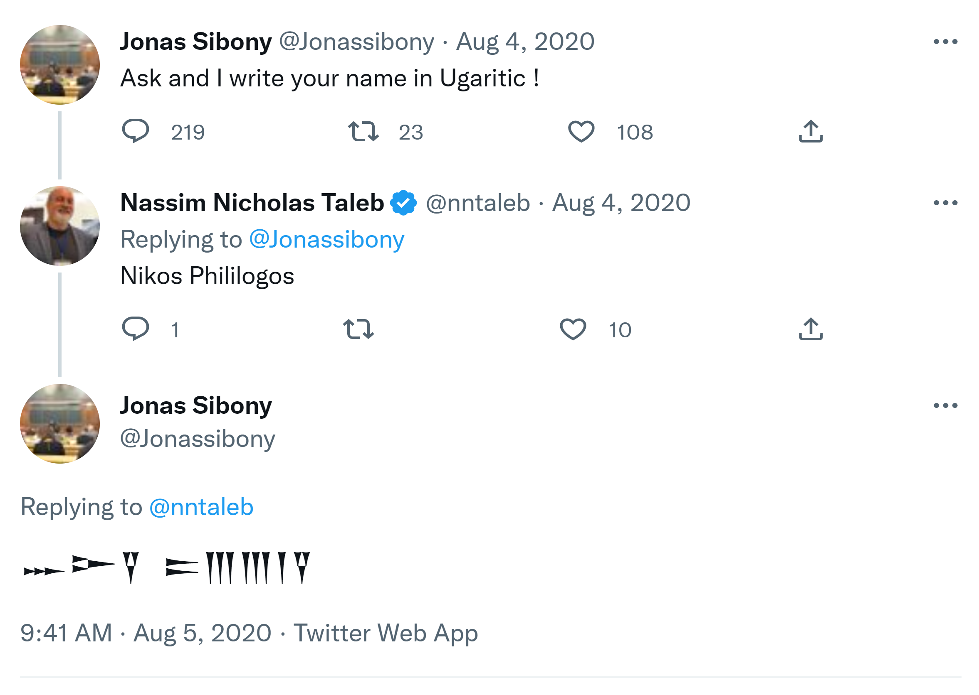Share Nassim Nicholas Taleb's reply
Screen dimensions: 979x695
pyautogui.click(x=810, y=329)
